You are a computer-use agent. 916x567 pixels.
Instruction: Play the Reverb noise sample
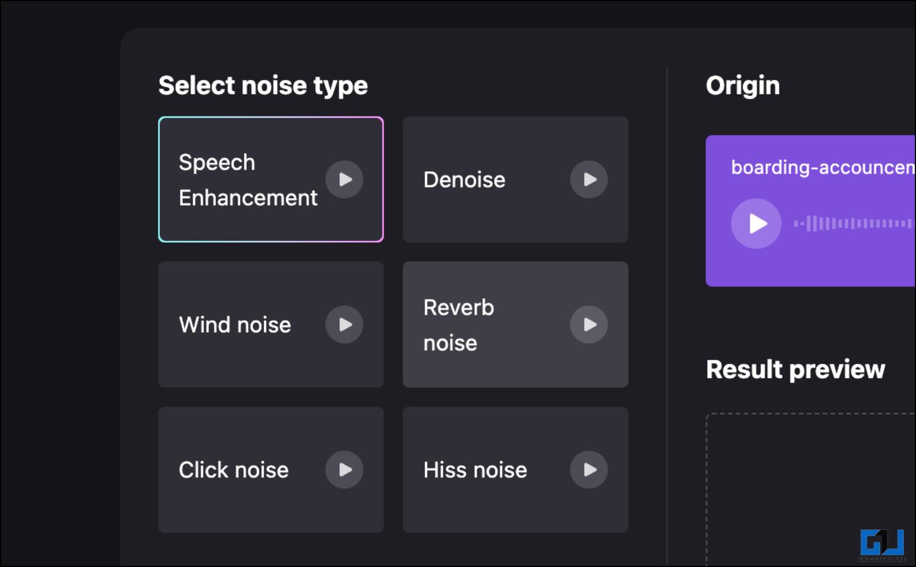coord(589,324)
